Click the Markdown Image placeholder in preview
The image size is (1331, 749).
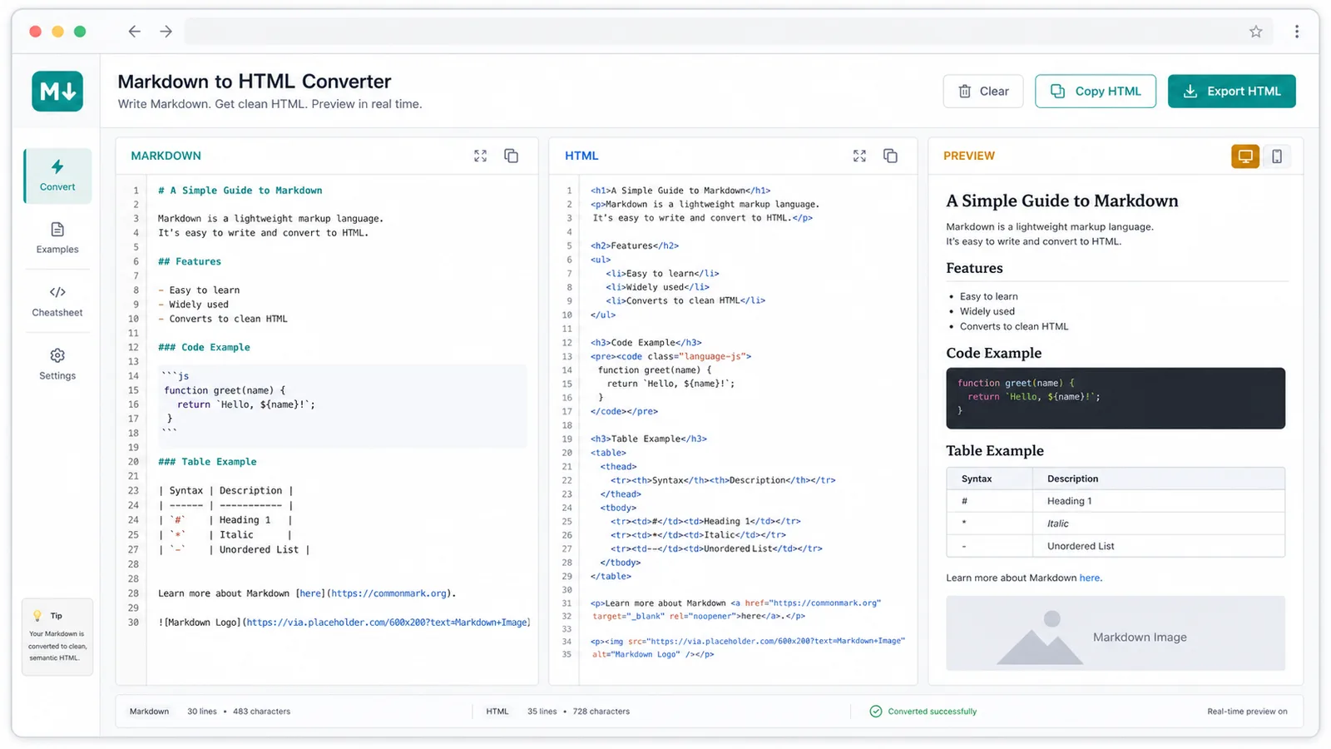click(x=1116, y=633)
